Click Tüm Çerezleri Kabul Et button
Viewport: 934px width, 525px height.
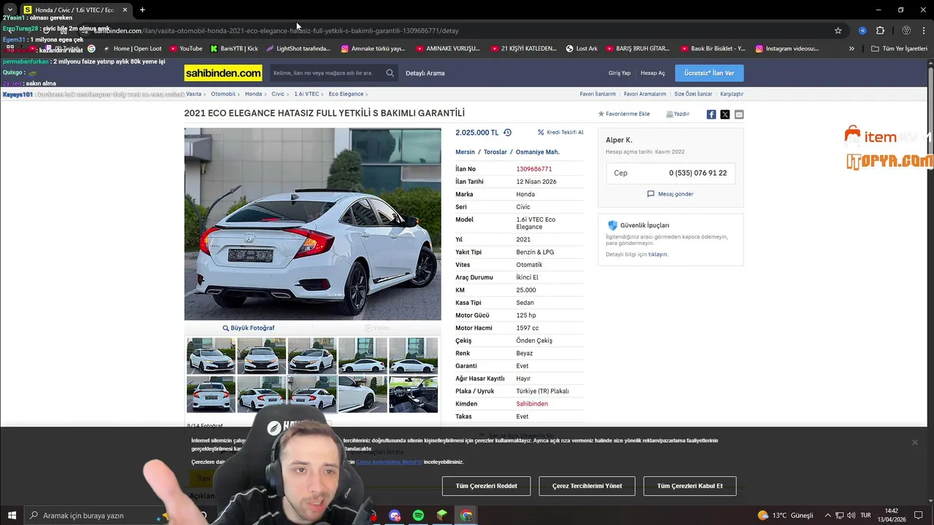click(x=690, y=486)
